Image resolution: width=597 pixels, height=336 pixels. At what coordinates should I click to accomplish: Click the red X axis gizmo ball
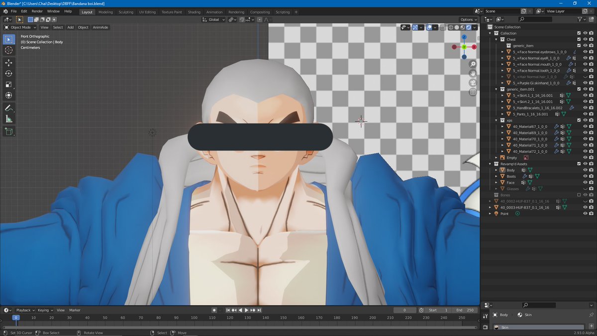pyautogui.click(x=474, y=47)
